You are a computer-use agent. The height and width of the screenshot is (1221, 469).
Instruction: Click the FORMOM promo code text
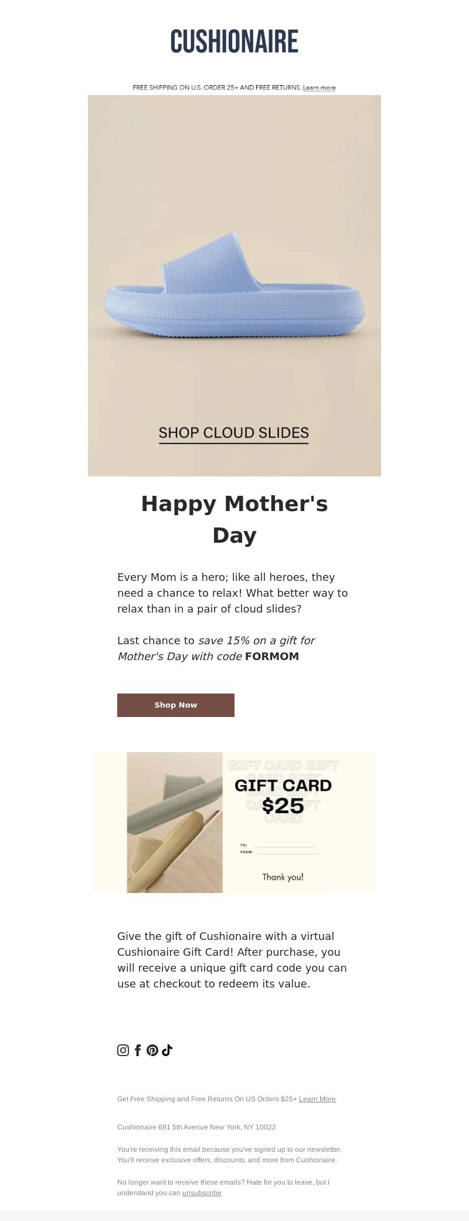tap(272, 656)
